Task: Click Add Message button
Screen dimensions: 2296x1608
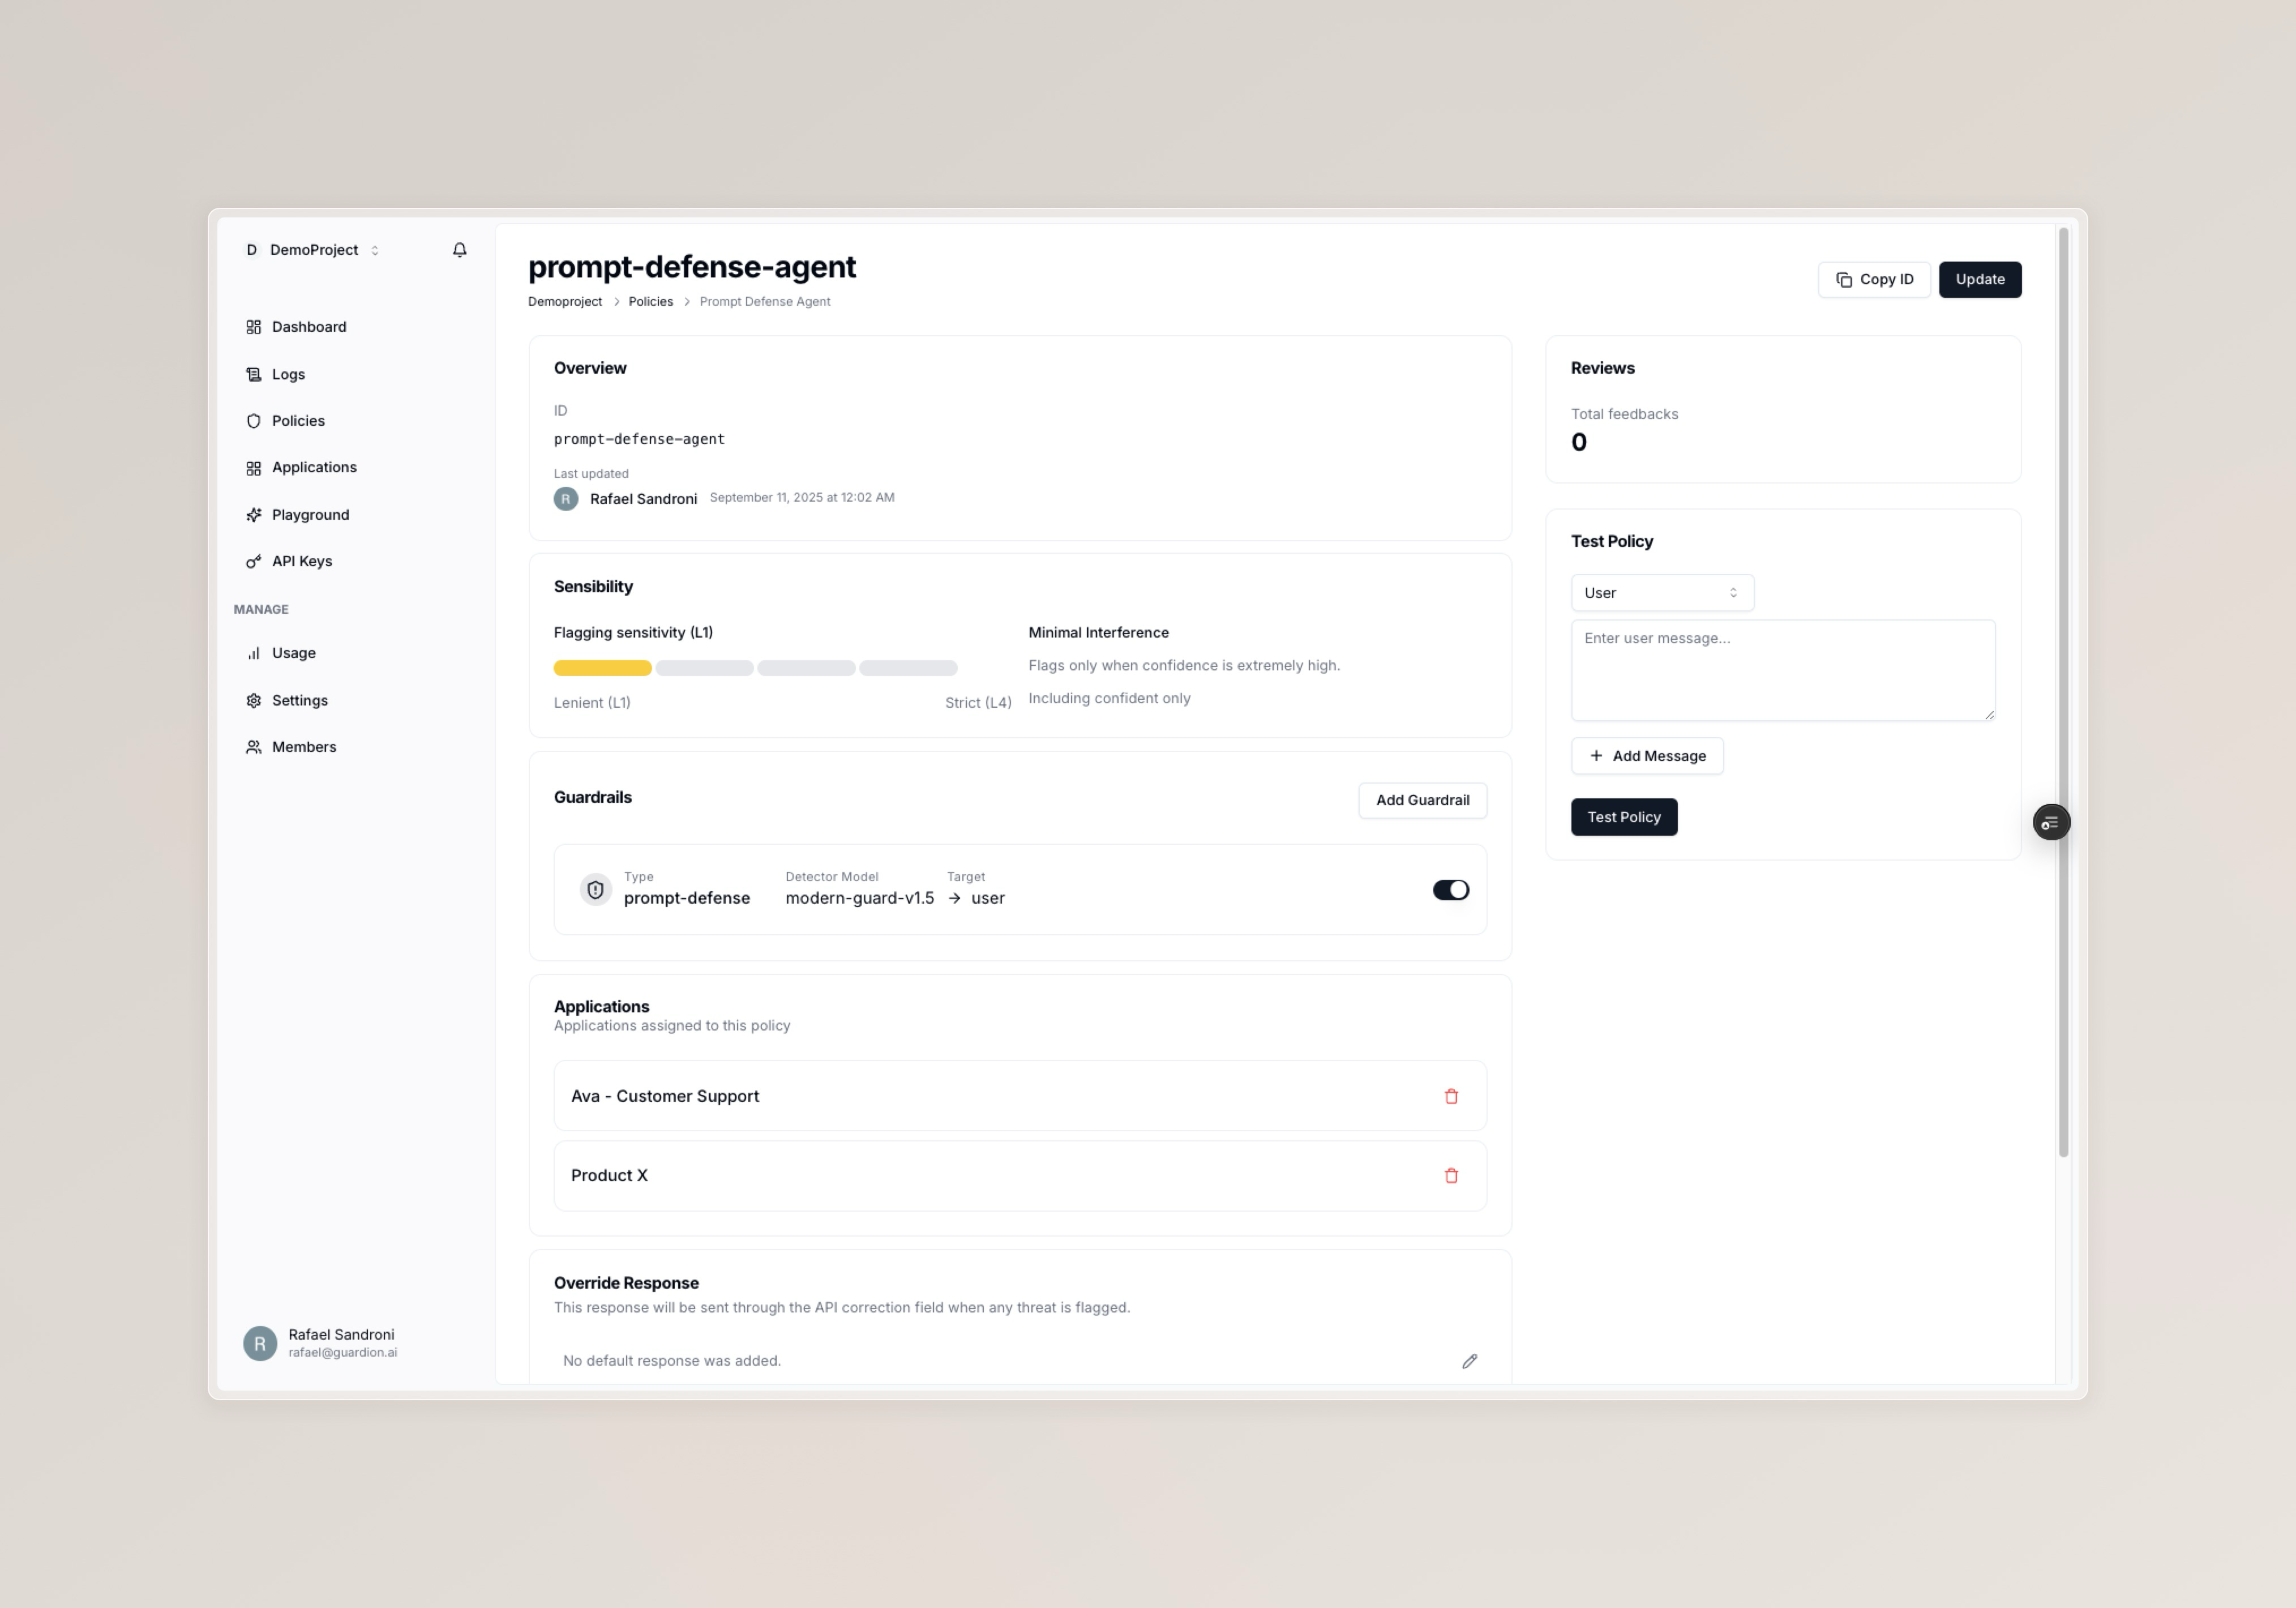Action: coord(1647,756)
